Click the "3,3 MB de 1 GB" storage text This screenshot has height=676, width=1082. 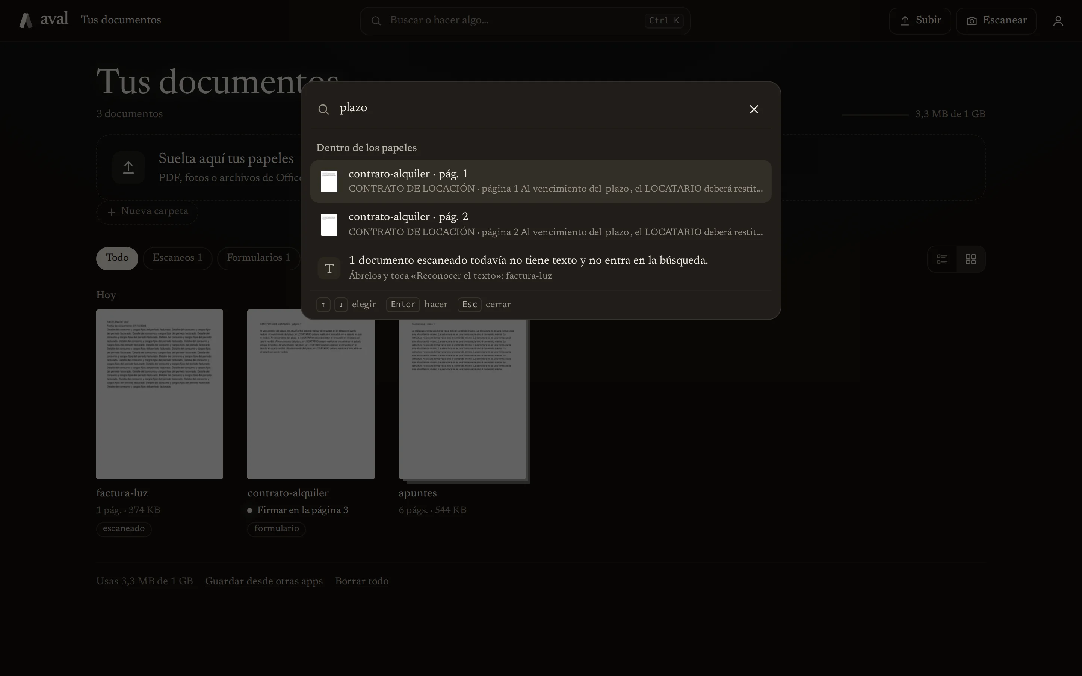(950, 114)
